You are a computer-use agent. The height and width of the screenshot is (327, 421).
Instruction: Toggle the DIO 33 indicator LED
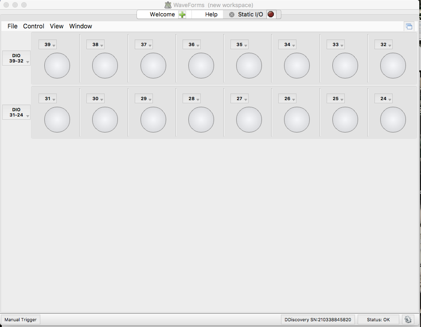coord(345,66)
